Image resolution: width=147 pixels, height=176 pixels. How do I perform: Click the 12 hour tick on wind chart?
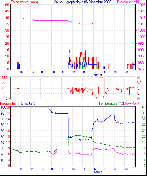73,72
